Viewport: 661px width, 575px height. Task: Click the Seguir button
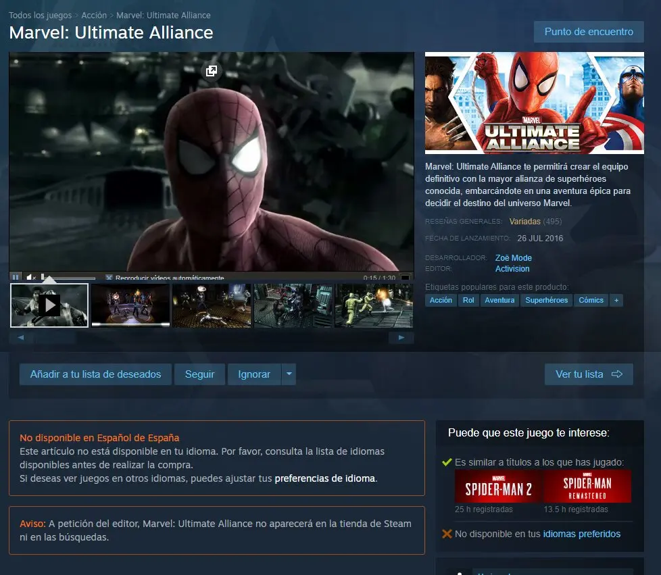click(199, 374)
